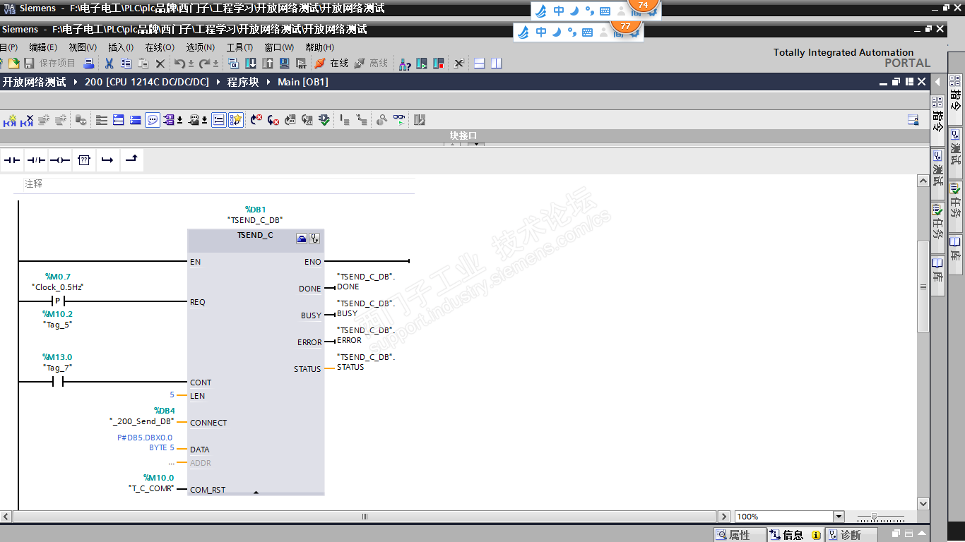Select the LEN input value 5

pos(172,395)
